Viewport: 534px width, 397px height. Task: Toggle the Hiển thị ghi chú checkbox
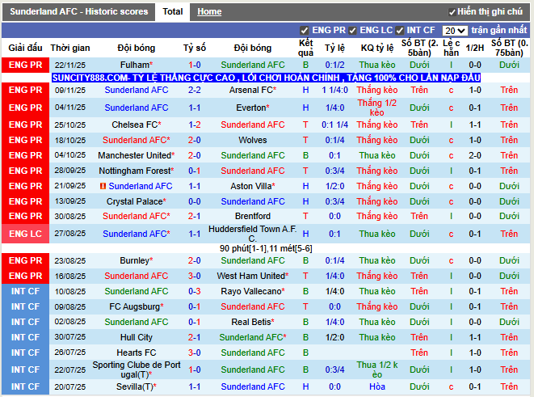pos(452,12)
